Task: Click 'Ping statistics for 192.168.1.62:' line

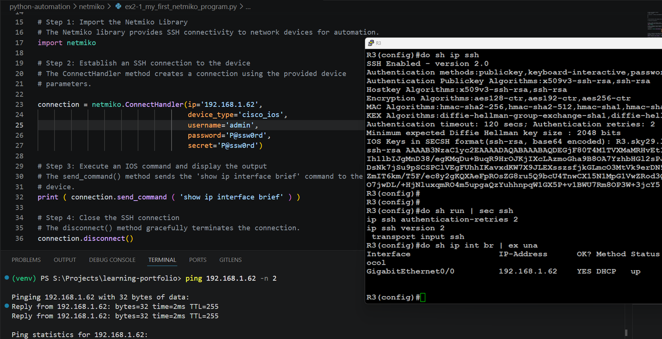Action: pos(79,335)
